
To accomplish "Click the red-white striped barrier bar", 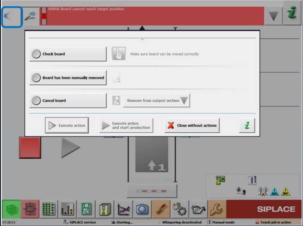I will (x=152, y=191).
